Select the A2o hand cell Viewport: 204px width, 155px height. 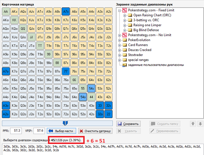(6, 114)
